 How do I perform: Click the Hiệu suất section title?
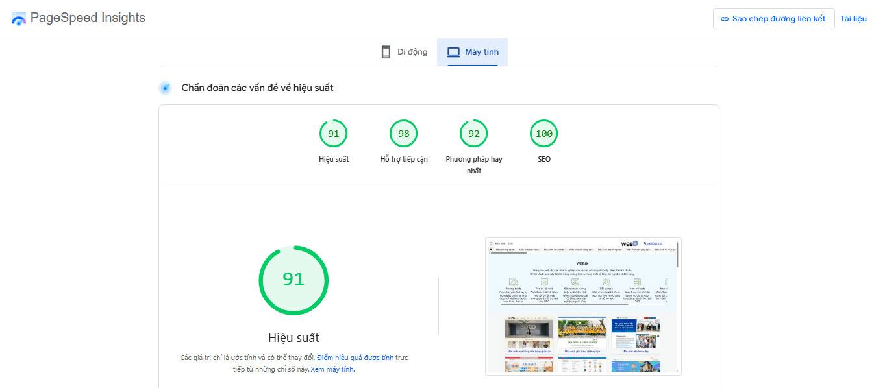point(293,337)
